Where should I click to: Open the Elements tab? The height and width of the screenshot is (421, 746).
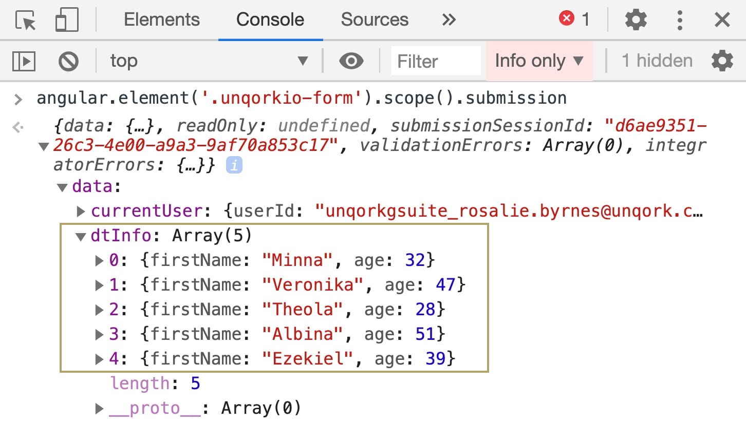(x=162, y=20)
